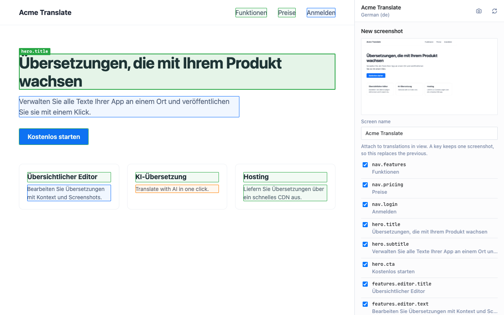
Task: Click the Liefern Sie Übersetzungen card text
Action: coord(285,193)
